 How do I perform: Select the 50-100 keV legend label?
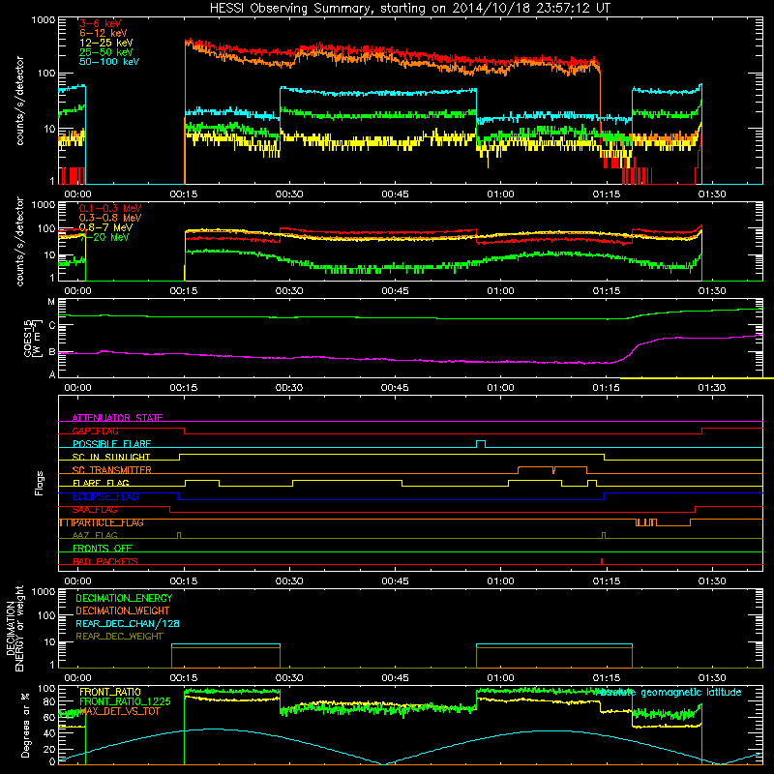109,62
